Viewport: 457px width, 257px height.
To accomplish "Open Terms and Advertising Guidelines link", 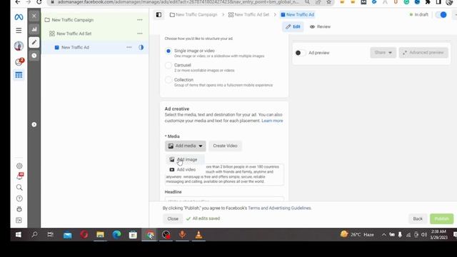I will coord(279,208).
